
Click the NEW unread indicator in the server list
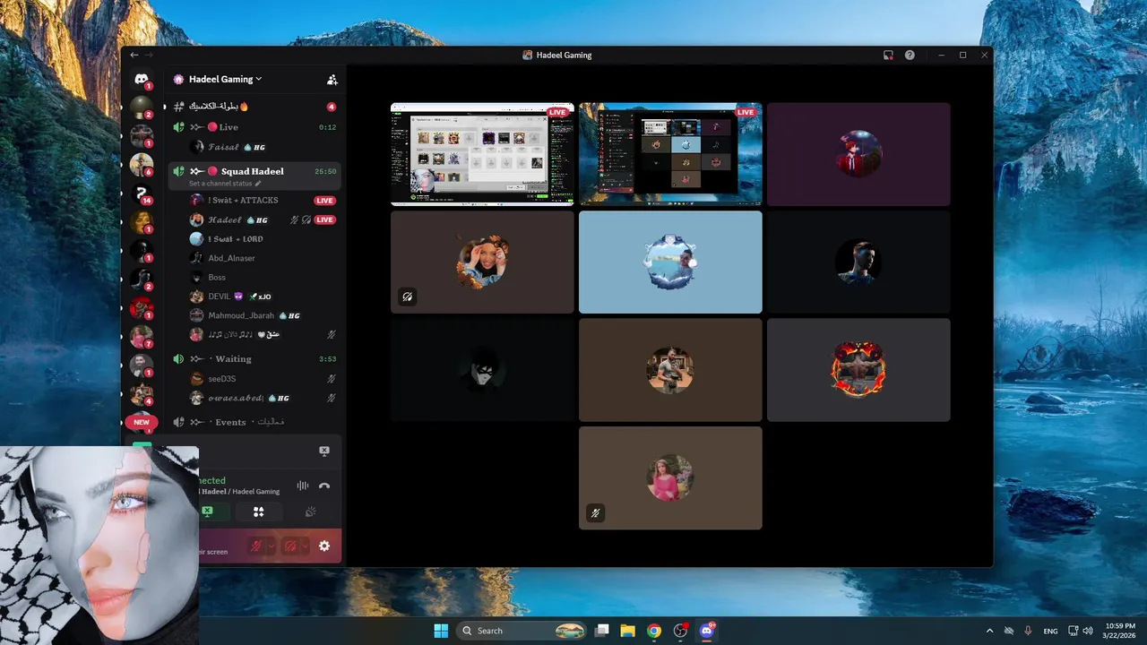(142, 422)
